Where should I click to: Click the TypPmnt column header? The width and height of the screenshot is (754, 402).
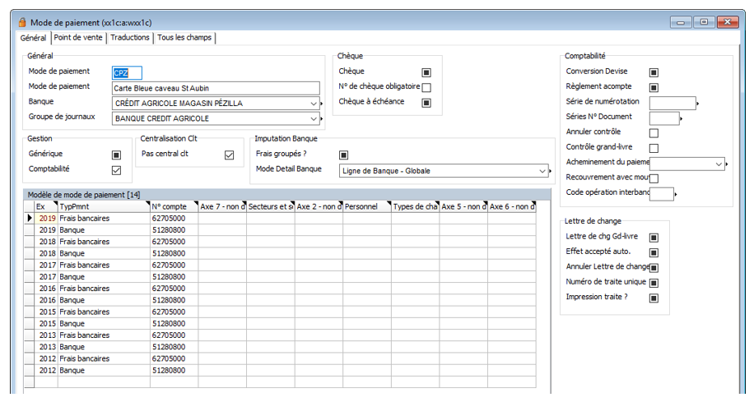coord(103,206)
